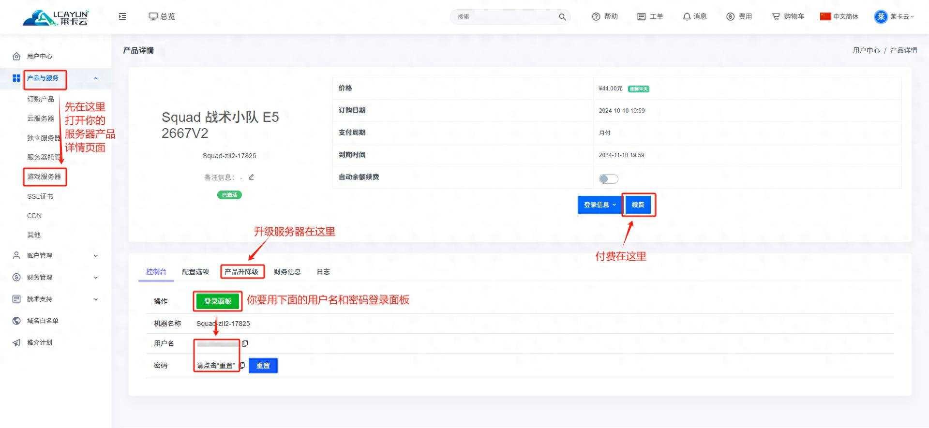The height and width of the screenshot is (428, 929).
Task: Copy the 密码 value
Action: (242, 365)
